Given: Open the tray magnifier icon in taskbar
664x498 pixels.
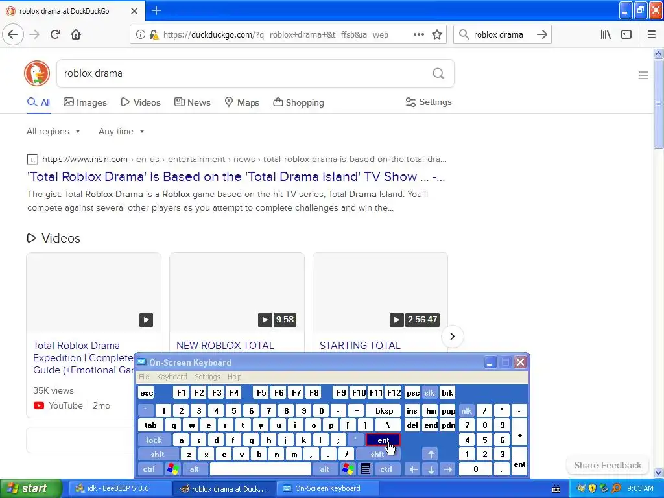Looking at the screenshot, I should tap(616, 488).
